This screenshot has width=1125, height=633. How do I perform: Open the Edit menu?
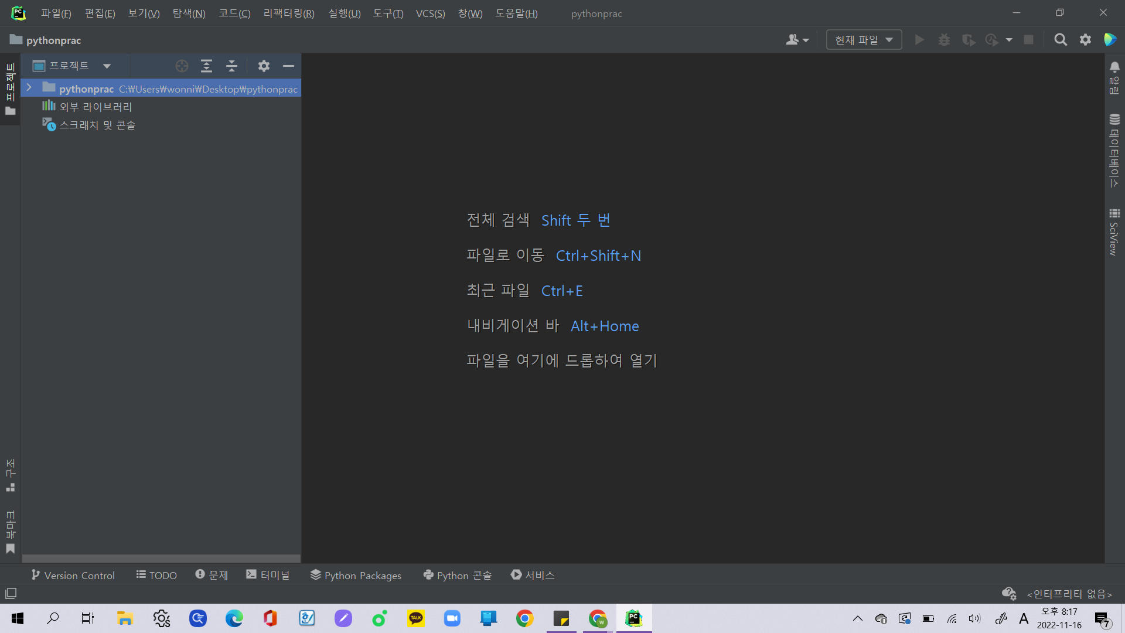pyautogui.click(x=100, y=13)
